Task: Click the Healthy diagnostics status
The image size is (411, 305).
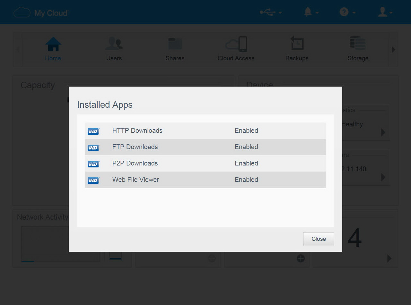Action: tap(352, 124)
